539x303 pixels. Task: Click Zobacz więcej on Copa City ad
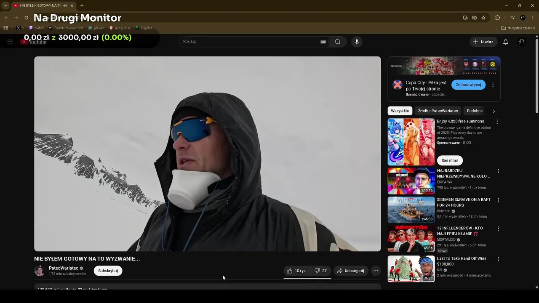(468, 85)
